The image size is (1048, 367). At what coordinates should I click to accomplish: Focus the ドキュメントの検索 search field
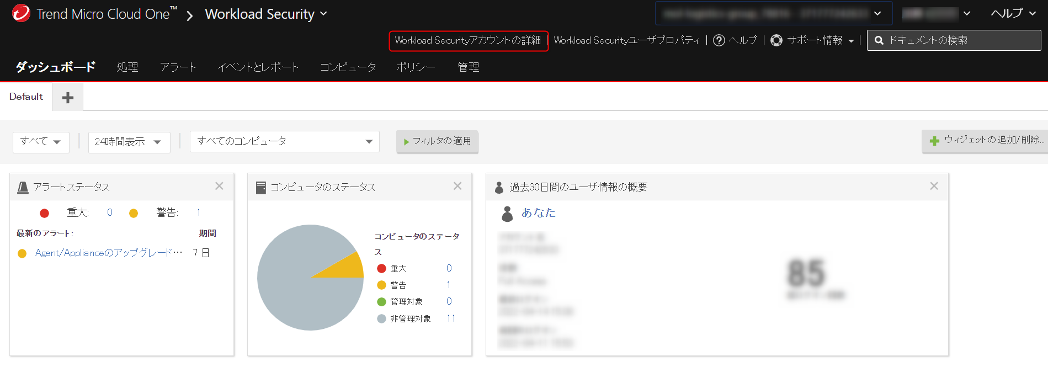click(954, 40)
